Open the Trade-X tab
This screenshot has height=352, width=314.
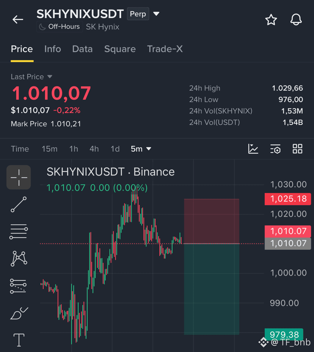(x=165, y=49)
